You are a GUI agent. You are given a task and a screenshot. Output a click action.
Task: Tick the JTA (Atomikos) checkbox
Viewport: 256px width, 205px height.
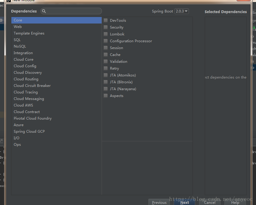pos(105,75)
